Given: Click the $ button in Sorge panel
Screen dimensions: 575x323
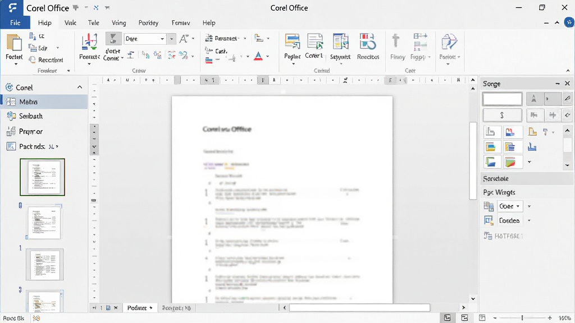Looking at the screenshot, I should pos(502,115).
